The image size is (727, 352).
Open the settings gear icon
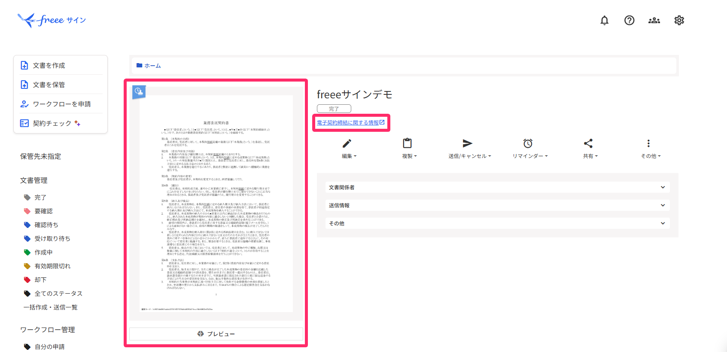tap(679, 20)
